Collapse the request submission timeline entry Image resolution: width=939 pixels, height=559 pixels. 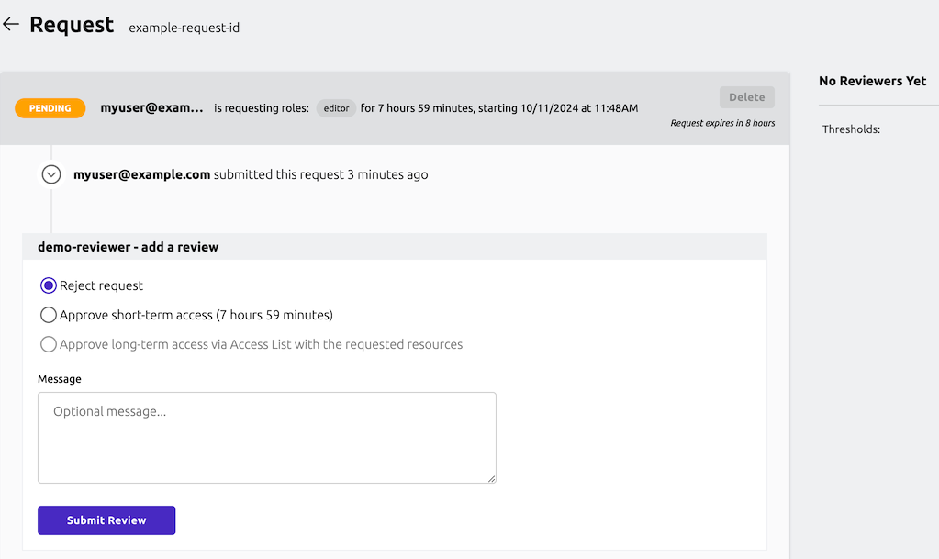50,173
